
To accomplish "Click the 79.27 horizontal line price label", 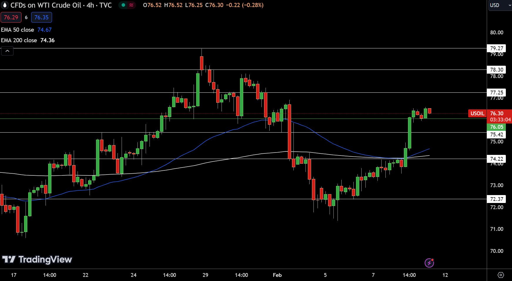I will pos(496,48).
